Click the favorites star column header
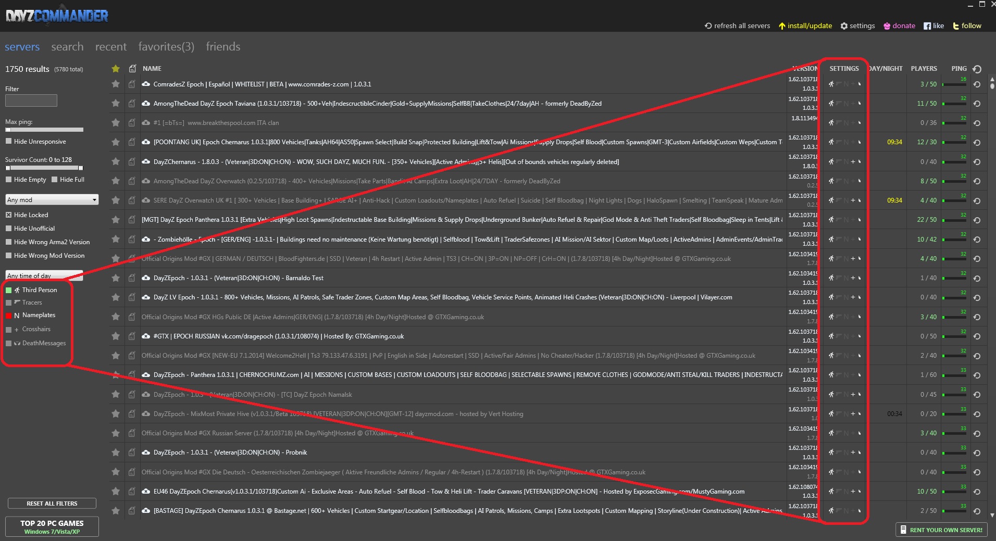Image resolution: width=996 pixels, height=541 pixels. coord(116,69)
